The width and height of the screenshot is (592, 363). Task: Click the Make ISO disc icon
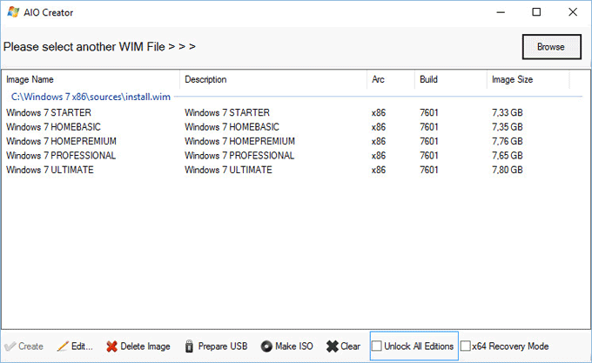coord(266,346)
